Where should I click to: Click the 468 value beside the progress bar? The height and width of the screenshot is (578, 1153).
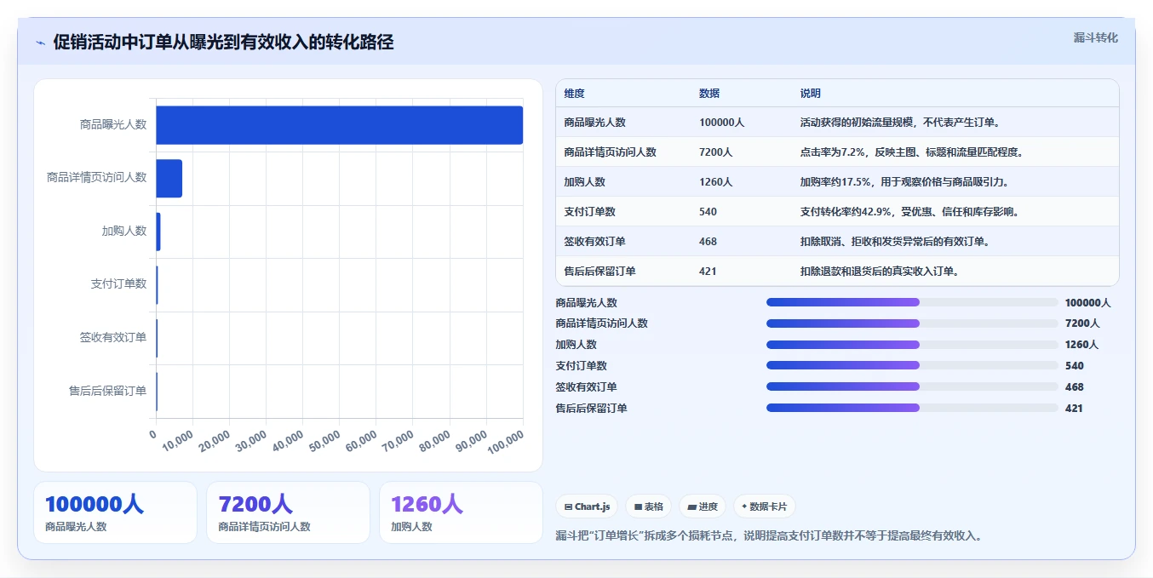click(x=1074, y=387)
